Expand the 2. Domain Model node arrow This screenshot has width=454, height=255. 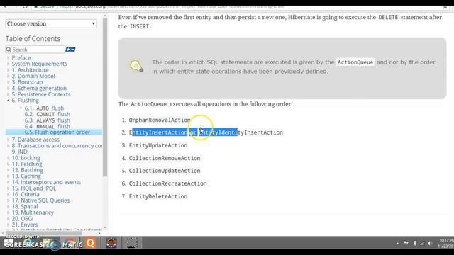pos(8,76)
